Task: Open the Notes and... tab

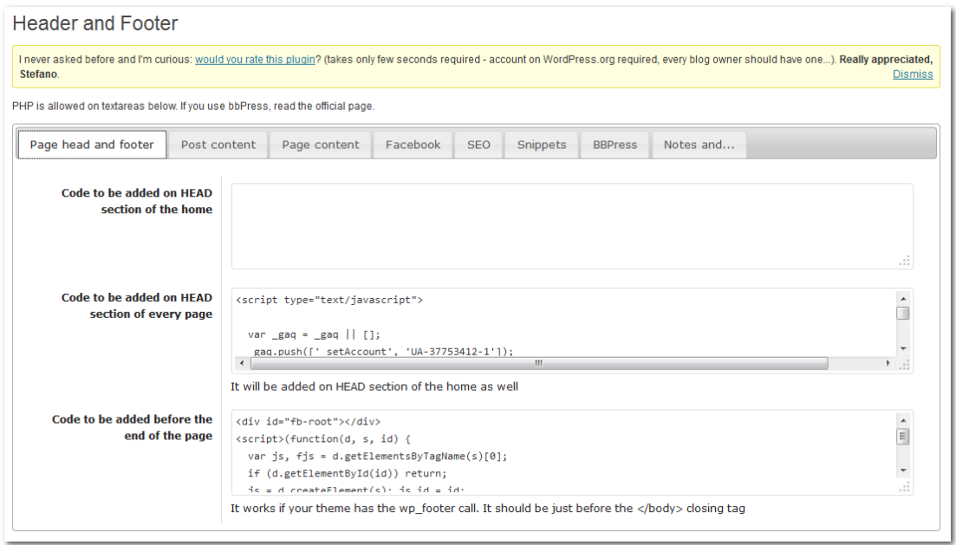Action: pos(699,145)
